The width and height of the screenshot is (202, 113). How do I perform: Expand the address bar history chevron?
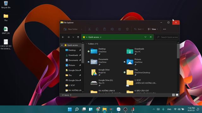pos(145,37)
